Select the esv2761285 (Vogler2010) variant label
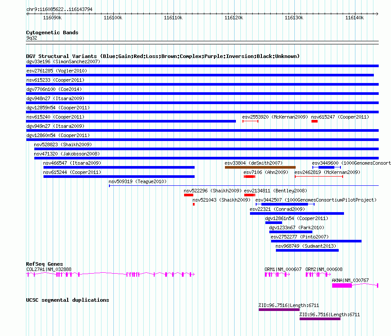391x336 pixels. [x=57, y=71]
